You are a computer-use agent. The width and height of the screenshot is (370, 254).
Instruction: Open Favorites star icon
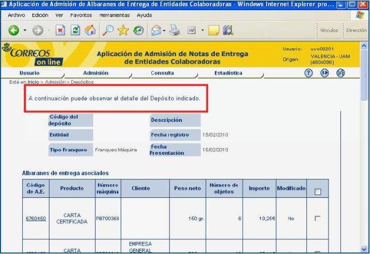[x=122, y=30]
